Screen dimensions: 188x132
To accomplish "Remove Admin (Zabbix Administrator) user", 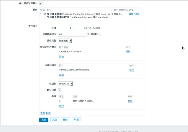I will click(x=132, y=70).
